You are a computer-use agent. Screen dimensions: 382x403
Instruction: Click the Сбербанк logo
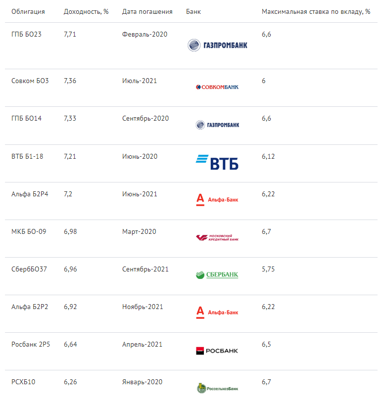point(217,275)
